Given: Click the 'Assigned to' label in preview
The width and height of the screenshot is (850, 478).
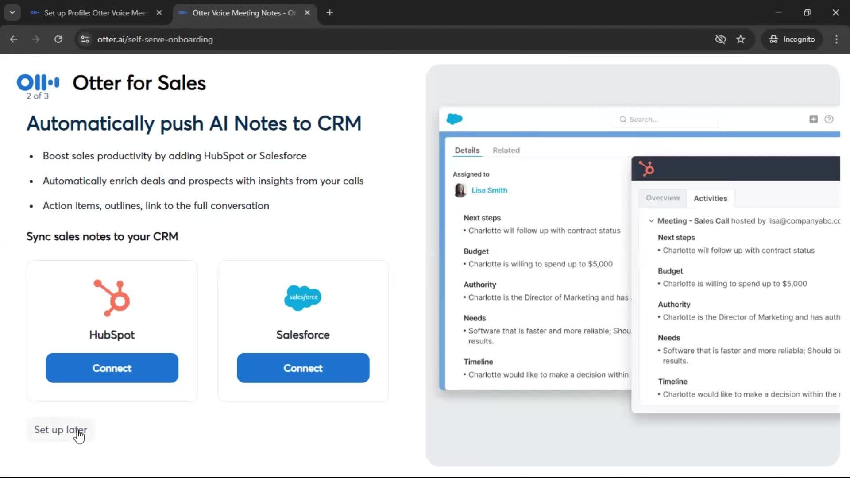Looking at the screenshot, I should (x=471, y=174).
